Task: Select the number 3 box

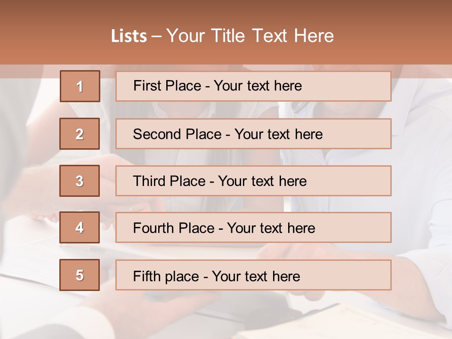Action: click(80, 181)
